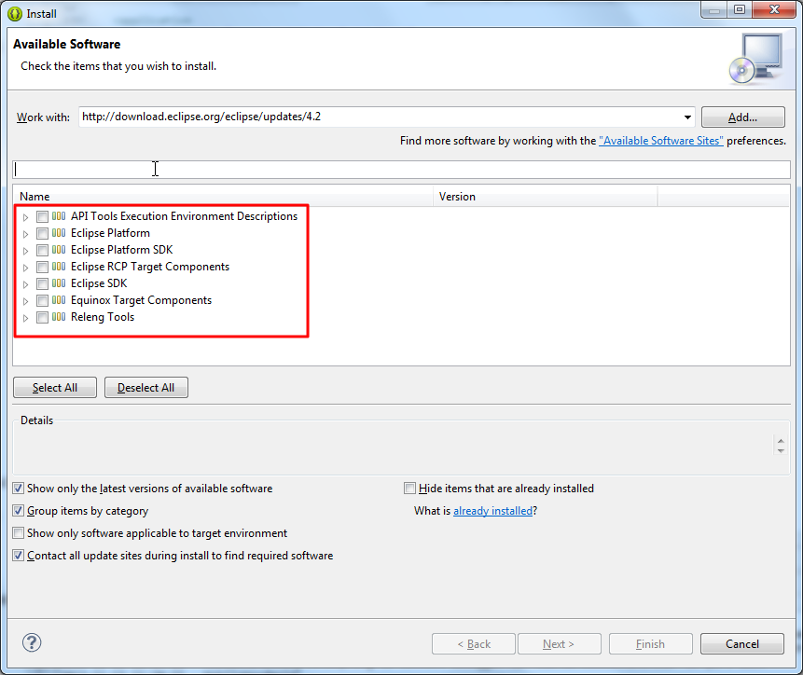Screen dimensions: 803x675
Task: Click the category icon beside API Tools Execution Environment
Action: click(59, 216)
